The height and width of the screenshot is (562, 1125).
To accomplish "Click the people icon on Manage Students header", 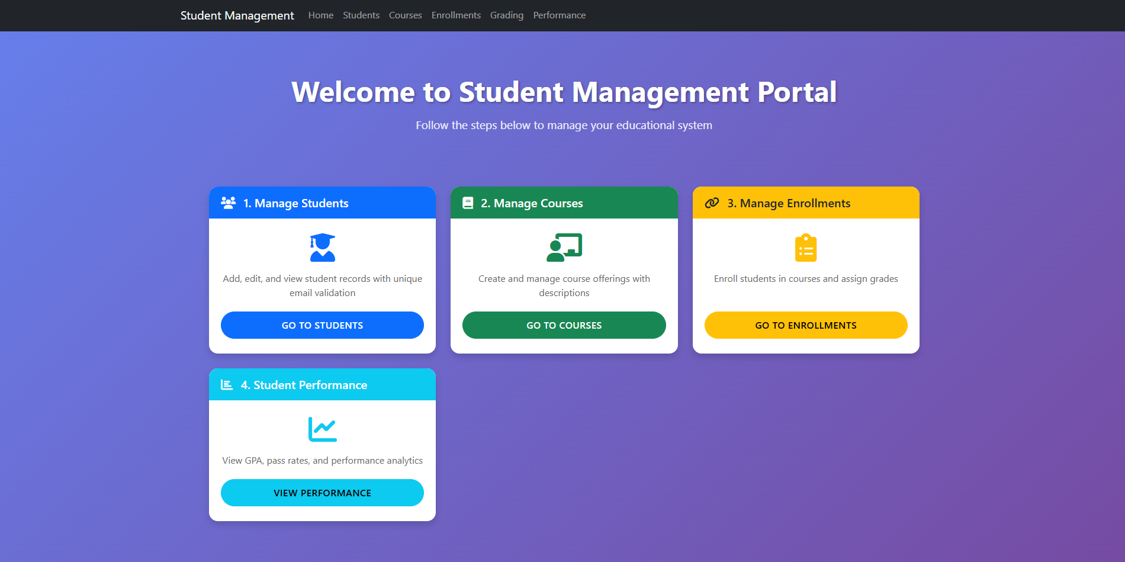I will [x=227, y=203].
